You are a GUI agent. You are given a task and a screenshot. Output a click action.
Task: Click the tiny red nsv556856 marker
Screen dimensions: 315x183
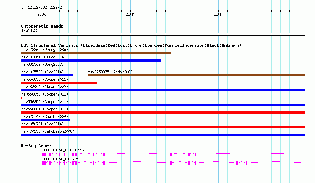(x=21, y=98)
